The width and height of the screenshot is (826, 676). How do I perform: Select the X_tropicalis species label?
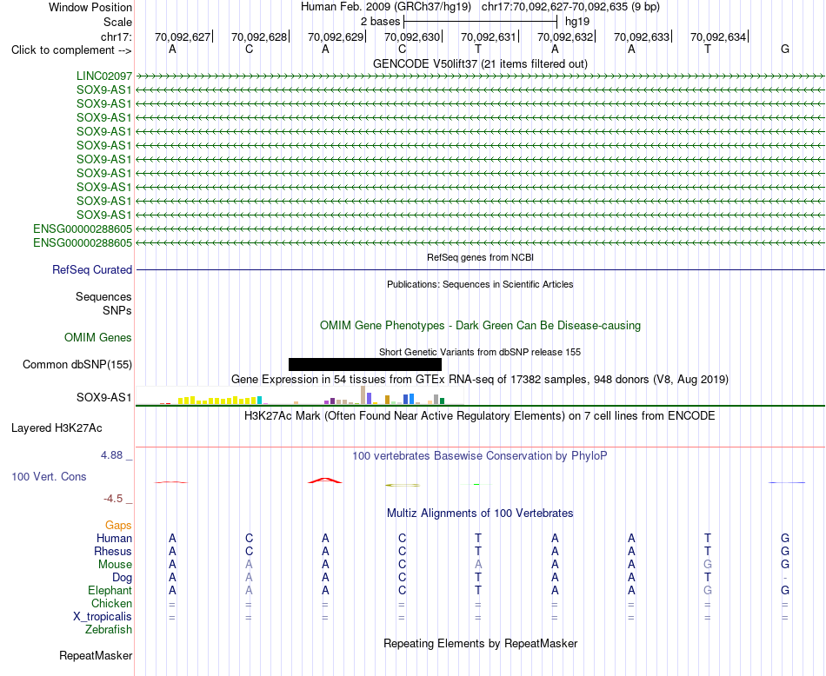(103, 617)
